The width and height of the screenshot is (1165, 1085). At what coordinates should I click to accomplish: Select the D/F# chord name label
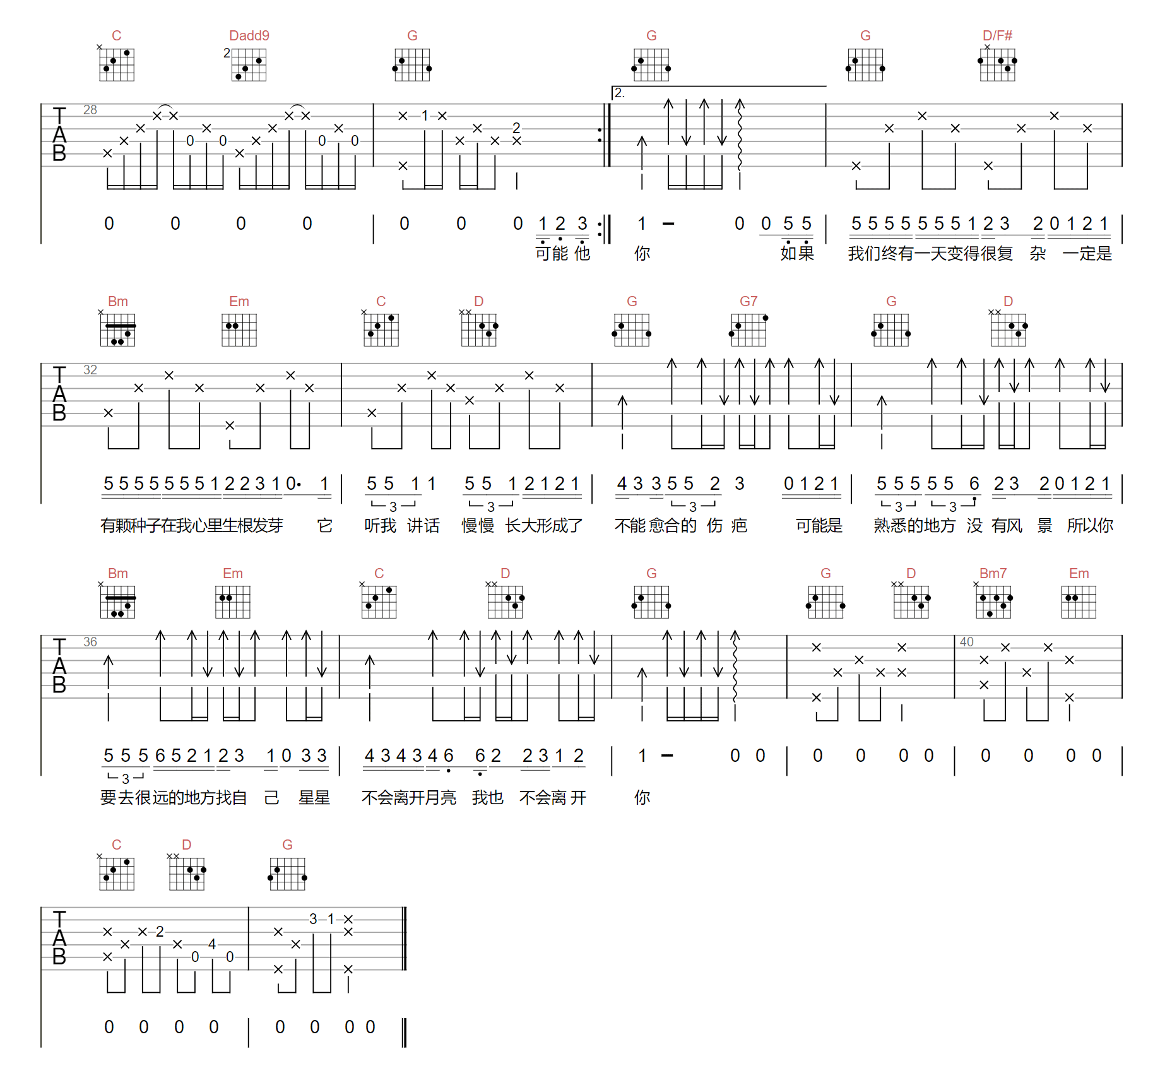tap(997, 35)
